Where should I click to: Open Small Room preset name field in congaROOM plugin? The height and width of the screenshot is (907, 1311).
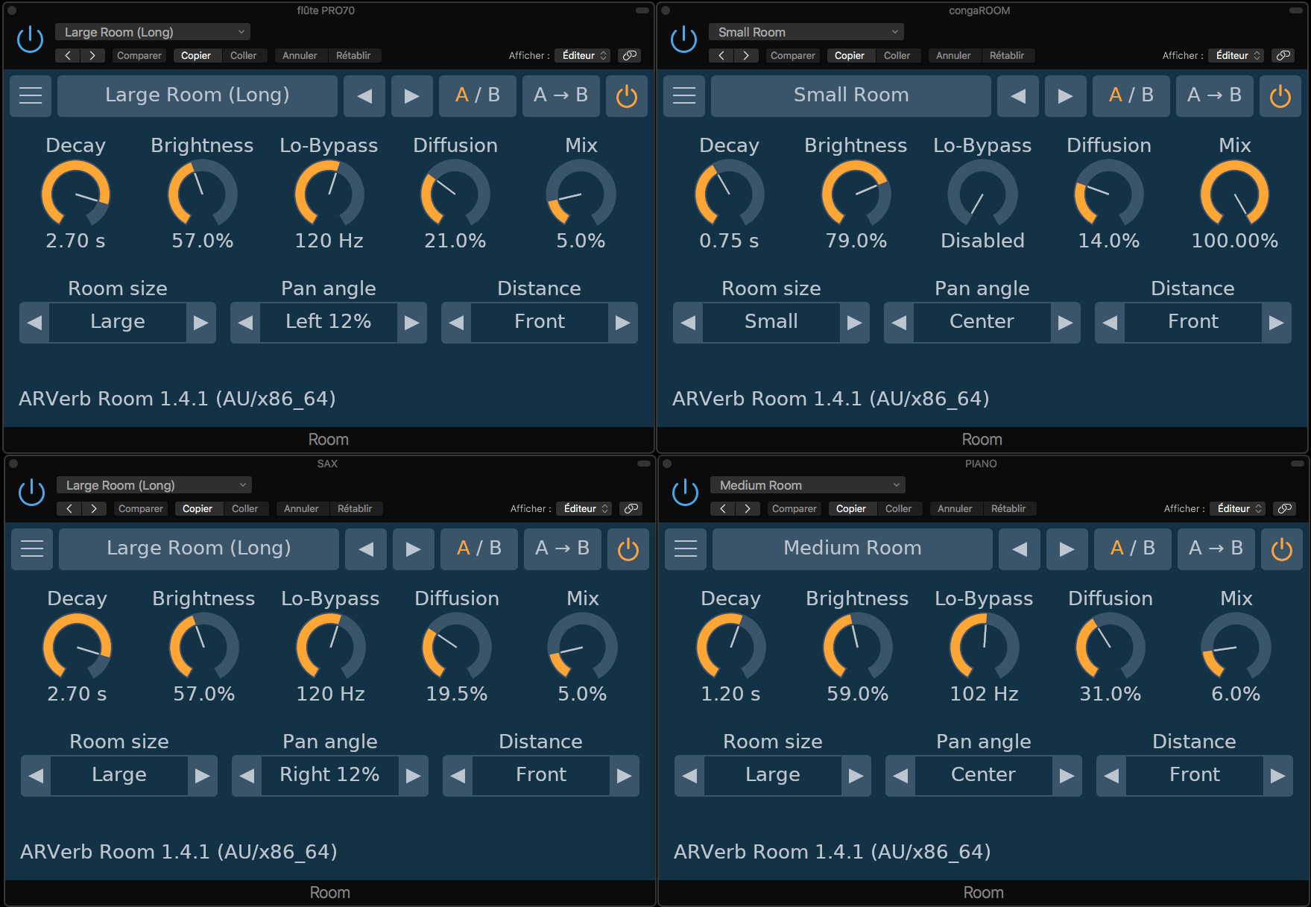coord(851,95)
